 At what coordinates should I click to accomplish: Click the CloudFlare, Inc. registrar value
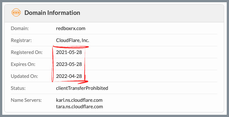click(72, 40)
